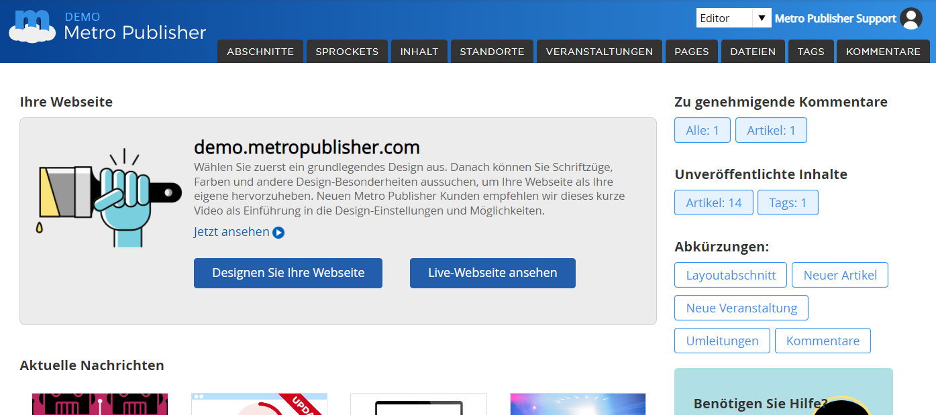Click demo.metropublisher.com heading
Image resolution: width=936 pixels, height=415 pixels.
pyautogui.click(x=307, y=147)
